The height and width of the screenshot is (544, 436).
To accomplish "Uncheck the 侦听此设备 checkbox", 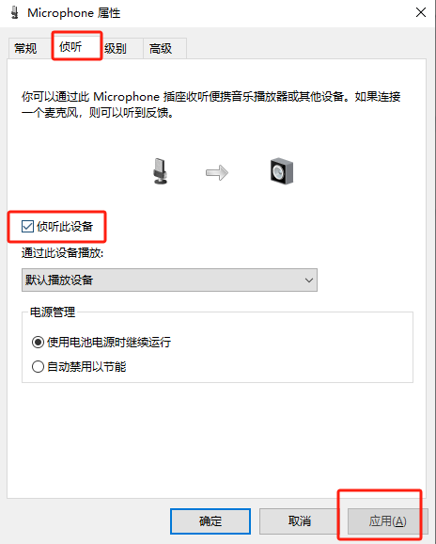I will click(27, 227).
